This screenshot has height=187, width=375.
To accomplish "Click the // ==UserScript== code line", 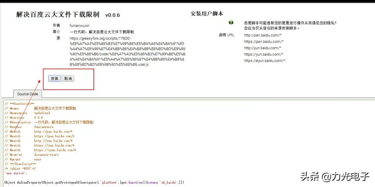I will coord(19,104).
